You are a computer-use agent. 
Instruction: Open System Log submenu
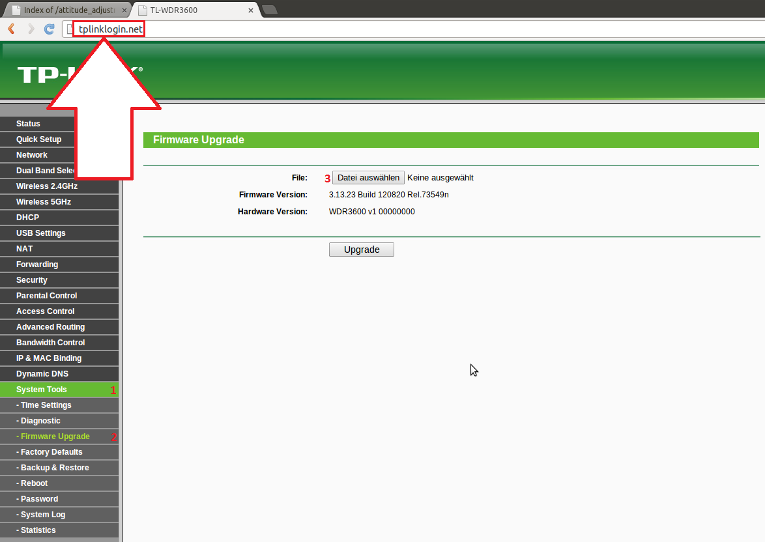pyautogui.click(x=59, y=514)
